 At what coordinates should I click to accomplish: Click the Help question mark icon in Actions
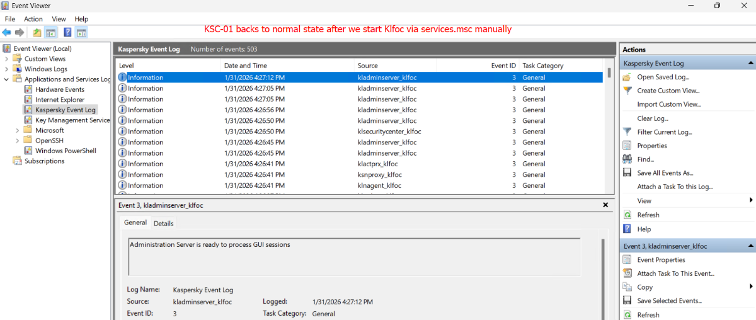tap(627, 229)
